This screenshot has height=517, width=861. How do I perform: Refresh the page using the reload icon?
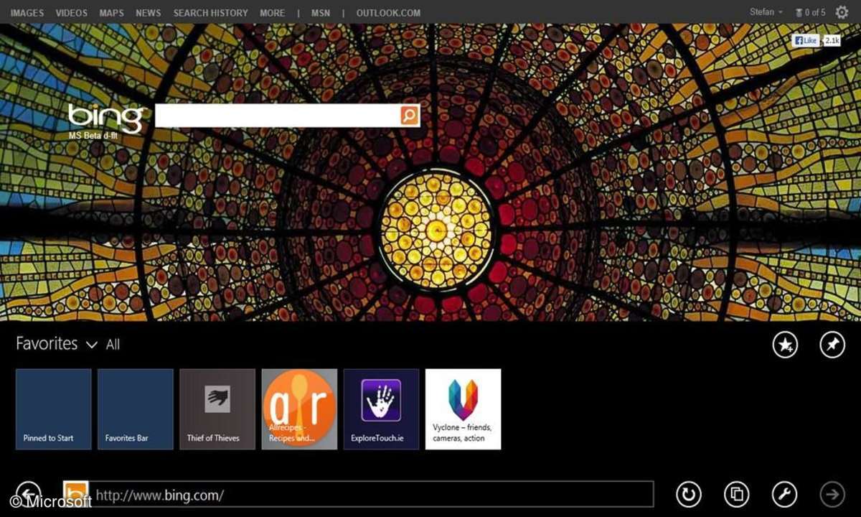coord(689,494)
